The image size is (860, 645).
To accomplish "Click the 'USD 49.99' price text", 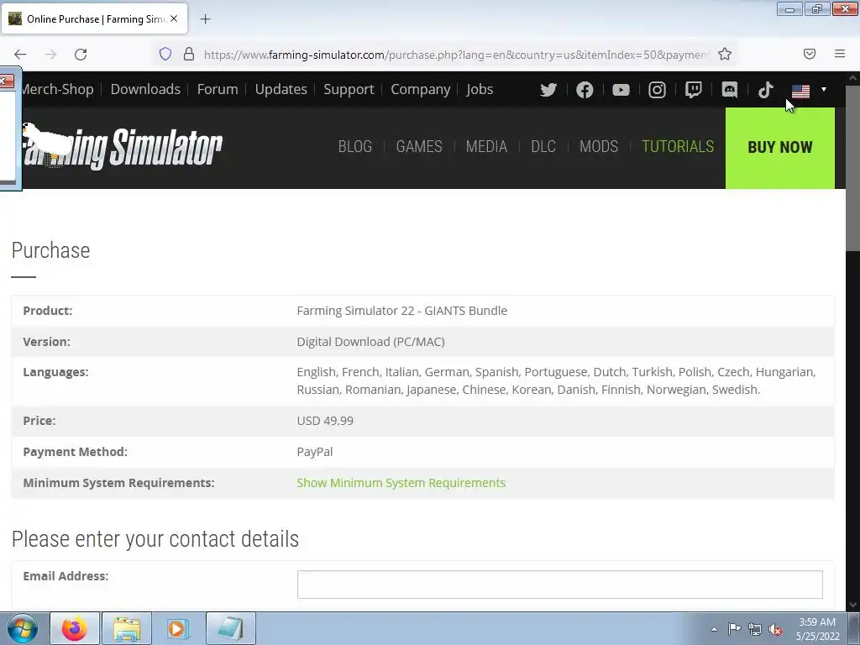I will pos(325,421).
